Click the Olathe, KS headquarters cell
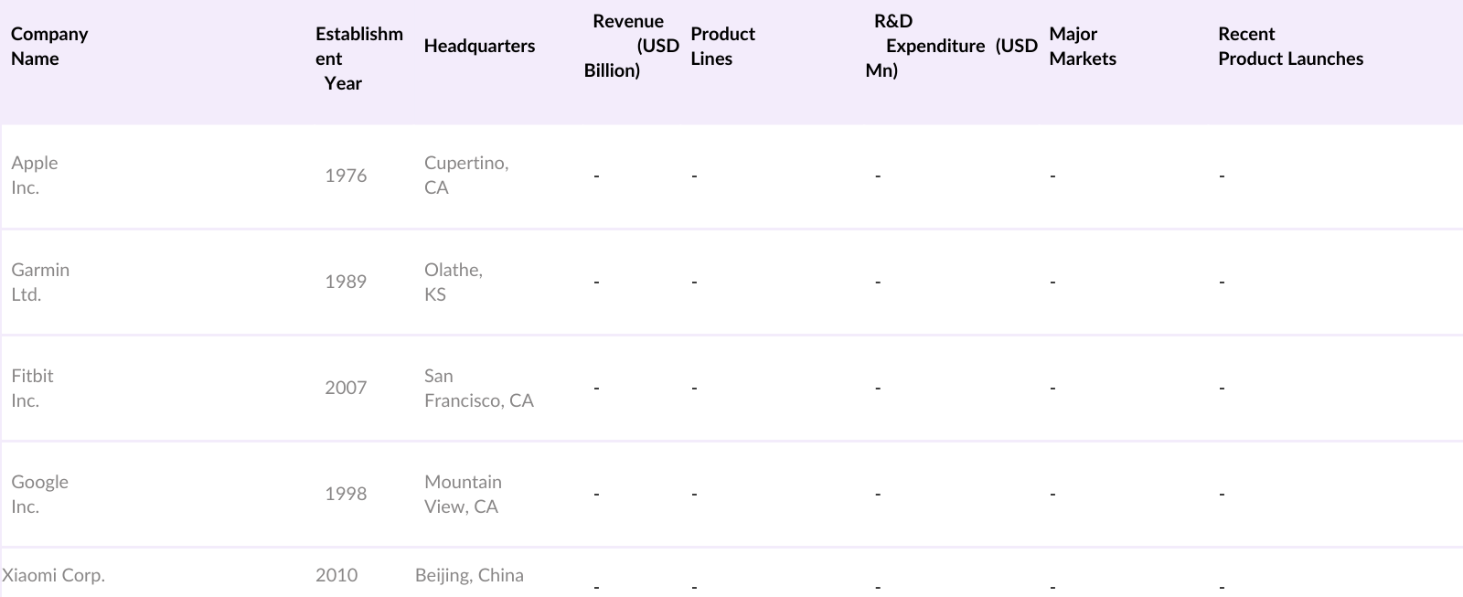 (x=454, y=283)
